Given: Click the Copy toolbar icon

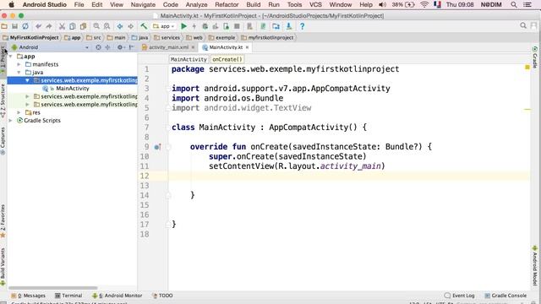Looking at the screenshot, I should coord(73,26).
